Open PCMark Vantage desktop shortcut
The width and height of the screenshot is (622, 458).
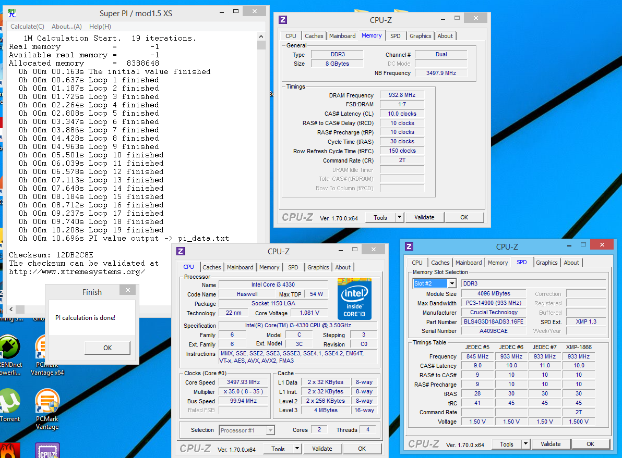pyautogui.click(x=47, y=408)
